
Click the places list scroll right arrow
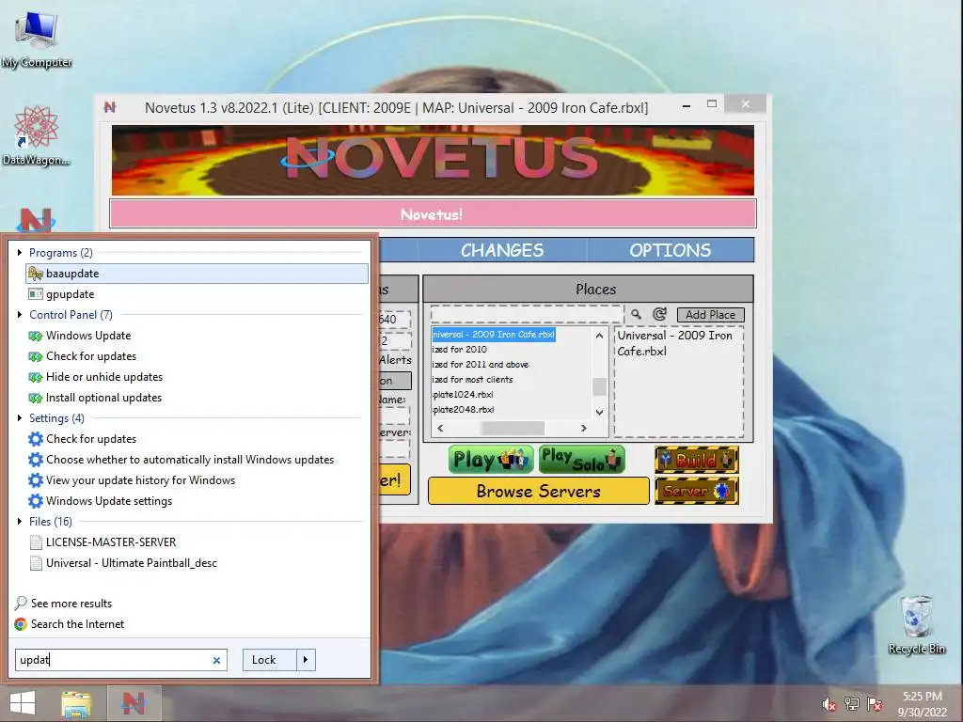pyautogui.click(x=583, y=428)
